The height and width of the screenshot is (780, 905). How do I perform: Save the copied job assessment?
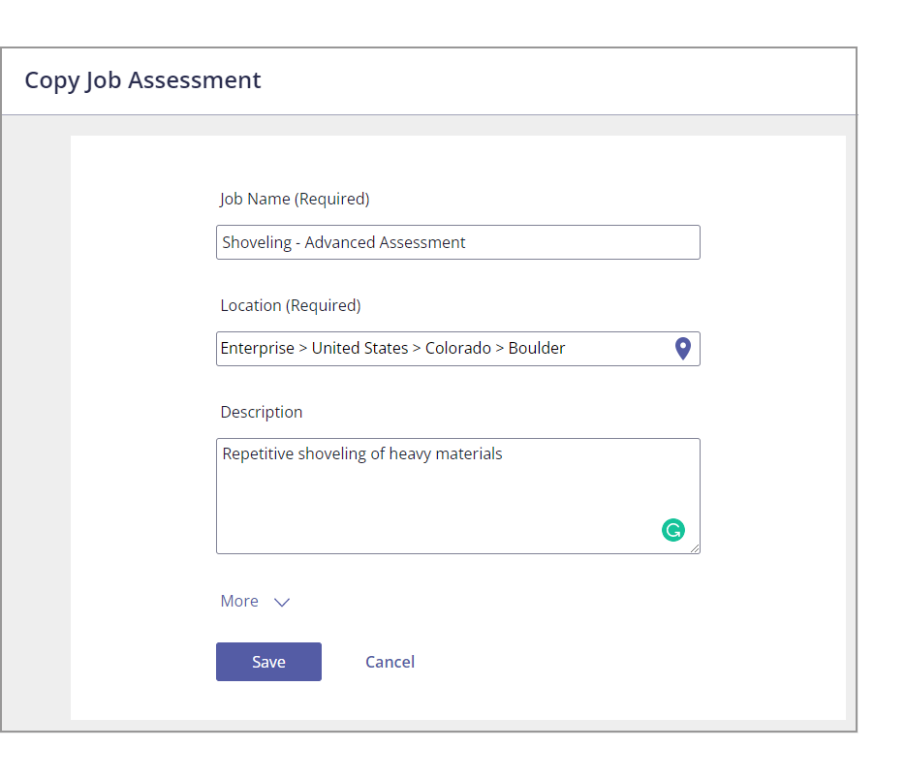pyautogui.click(x=268, y=662)
